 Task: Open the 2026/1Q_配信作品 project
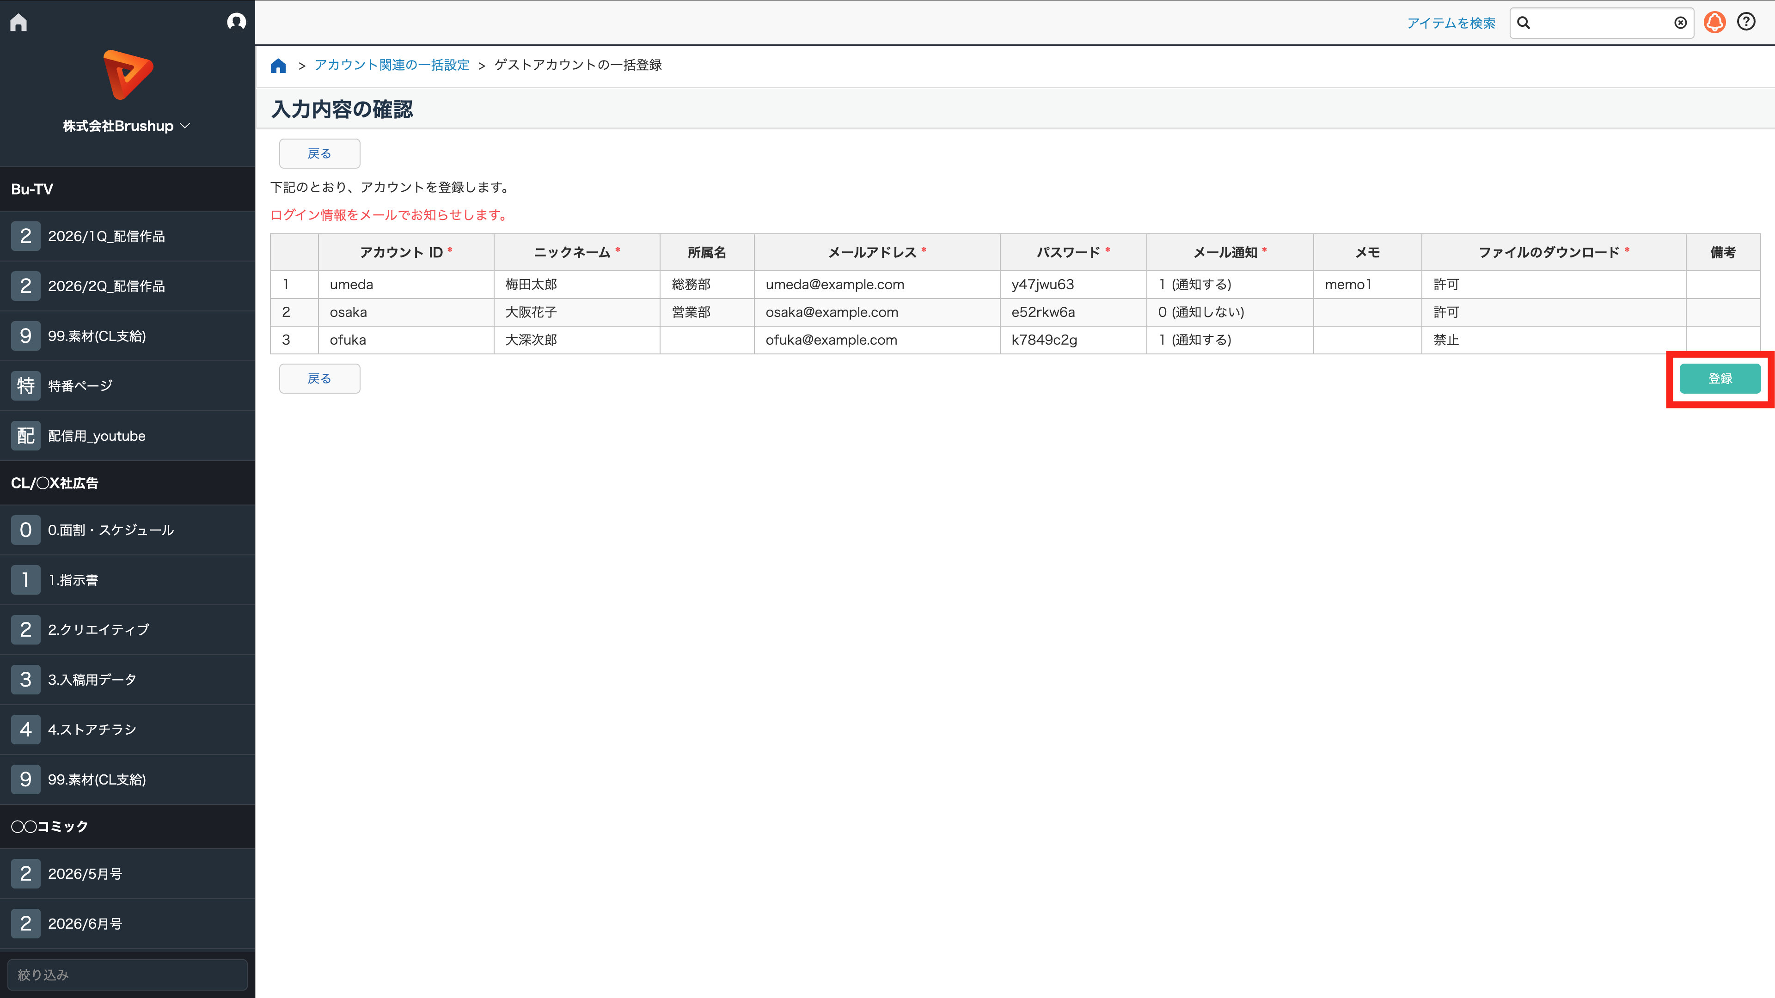[x=128, y=236]
